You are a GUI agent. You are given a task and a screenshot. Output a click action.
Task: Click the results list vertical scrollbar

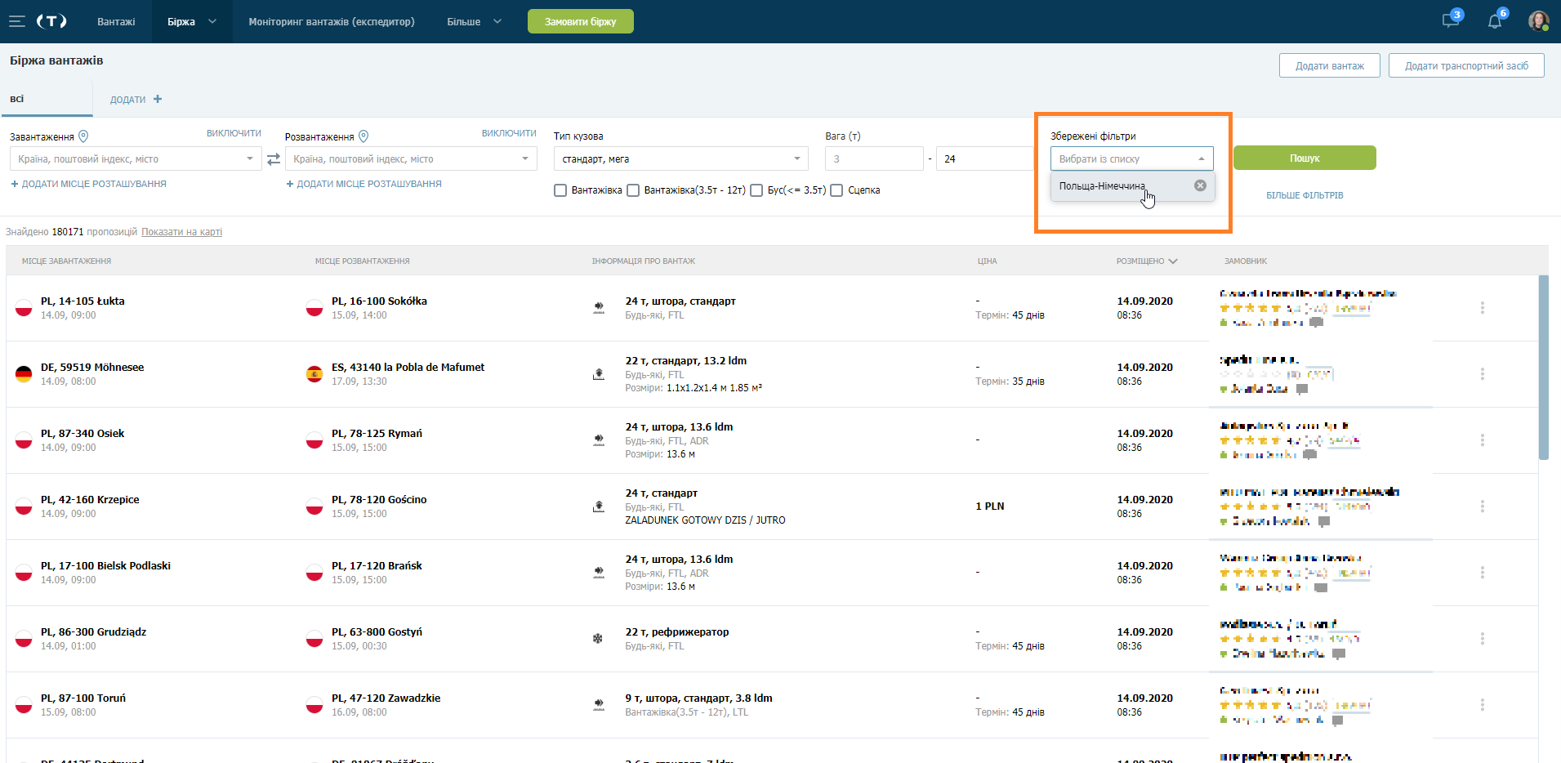click(x=1543, y=368)
